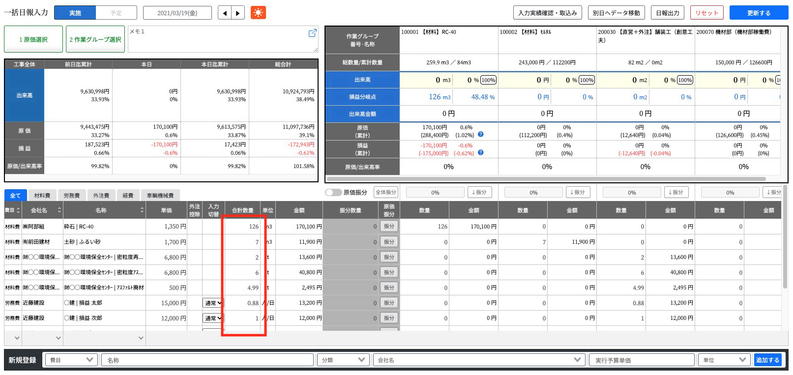Click 100% button in 舗装工 出来高

(x=685, y=80)
